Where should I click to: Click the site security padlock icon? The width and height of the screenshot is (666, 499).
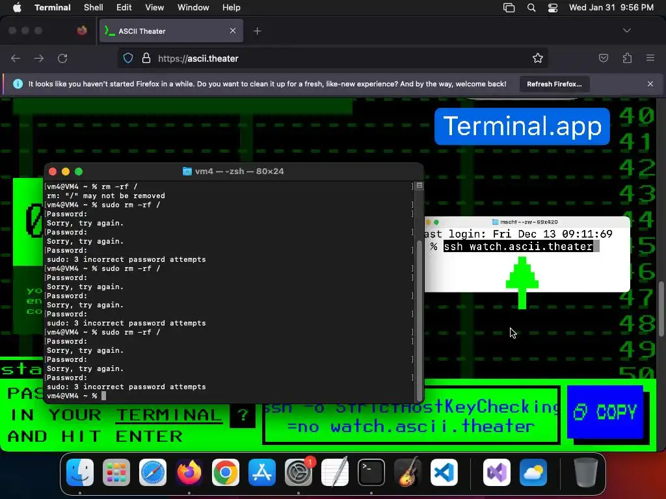tap(146, 58)
